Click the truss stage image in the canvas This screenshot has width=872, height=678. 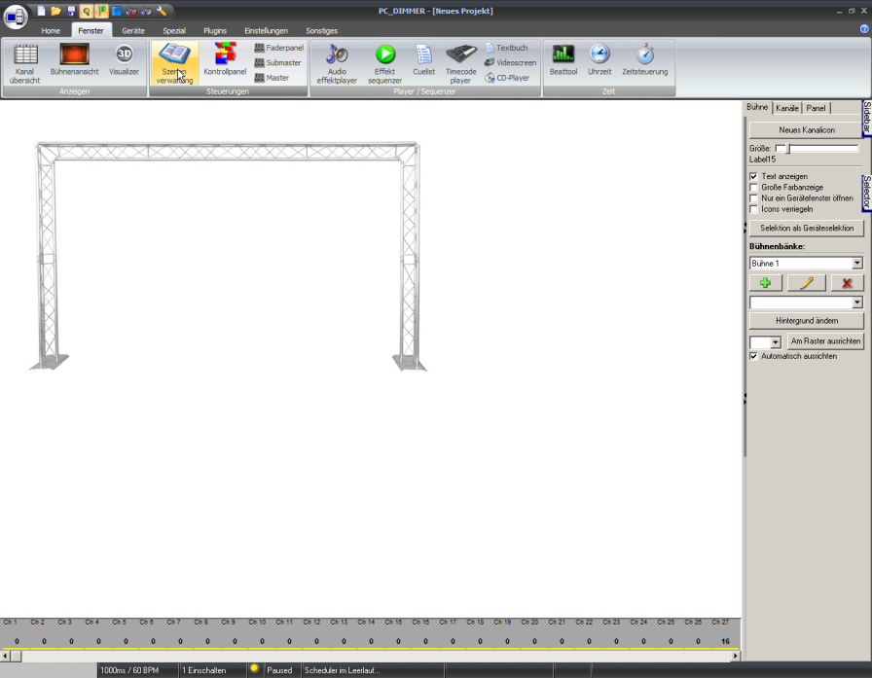click(x=228, y=256)
